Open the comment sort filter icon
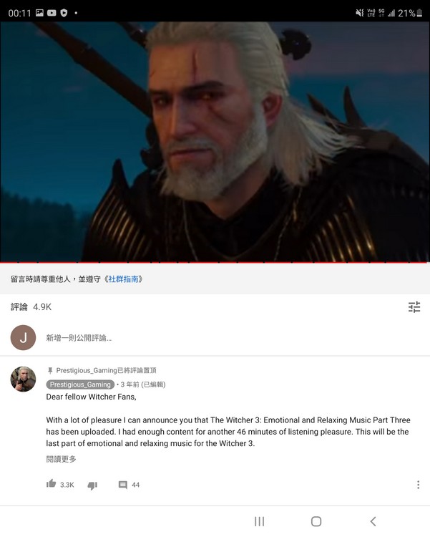 (414, 307)
